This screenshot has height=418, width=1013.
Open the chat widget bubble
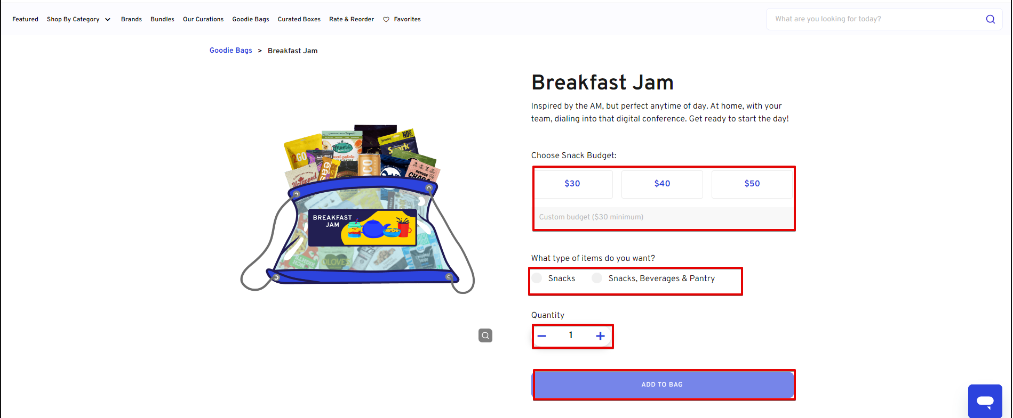(985, 400)
